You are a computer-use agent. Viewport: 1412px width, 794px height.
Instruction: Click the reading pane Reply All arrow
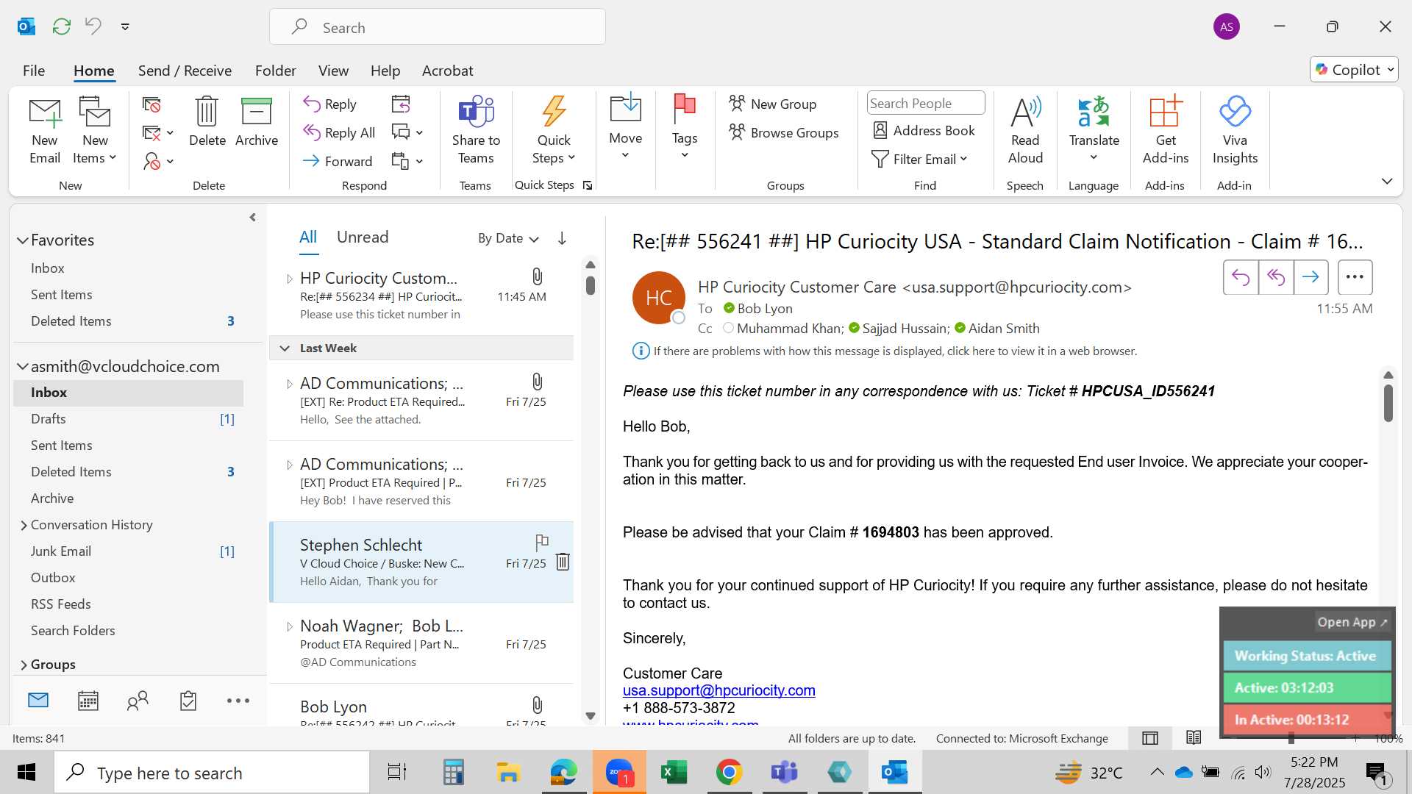(x=1276, y=277)
